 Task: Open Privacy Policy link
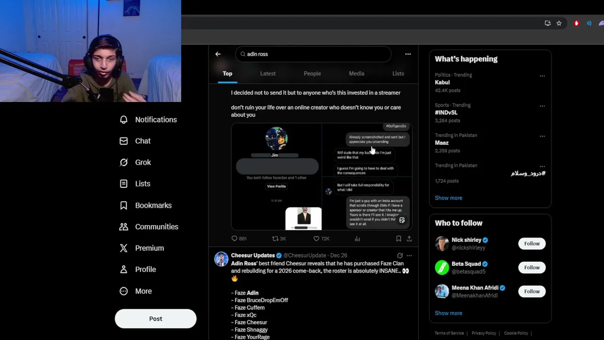coord(484,333)
